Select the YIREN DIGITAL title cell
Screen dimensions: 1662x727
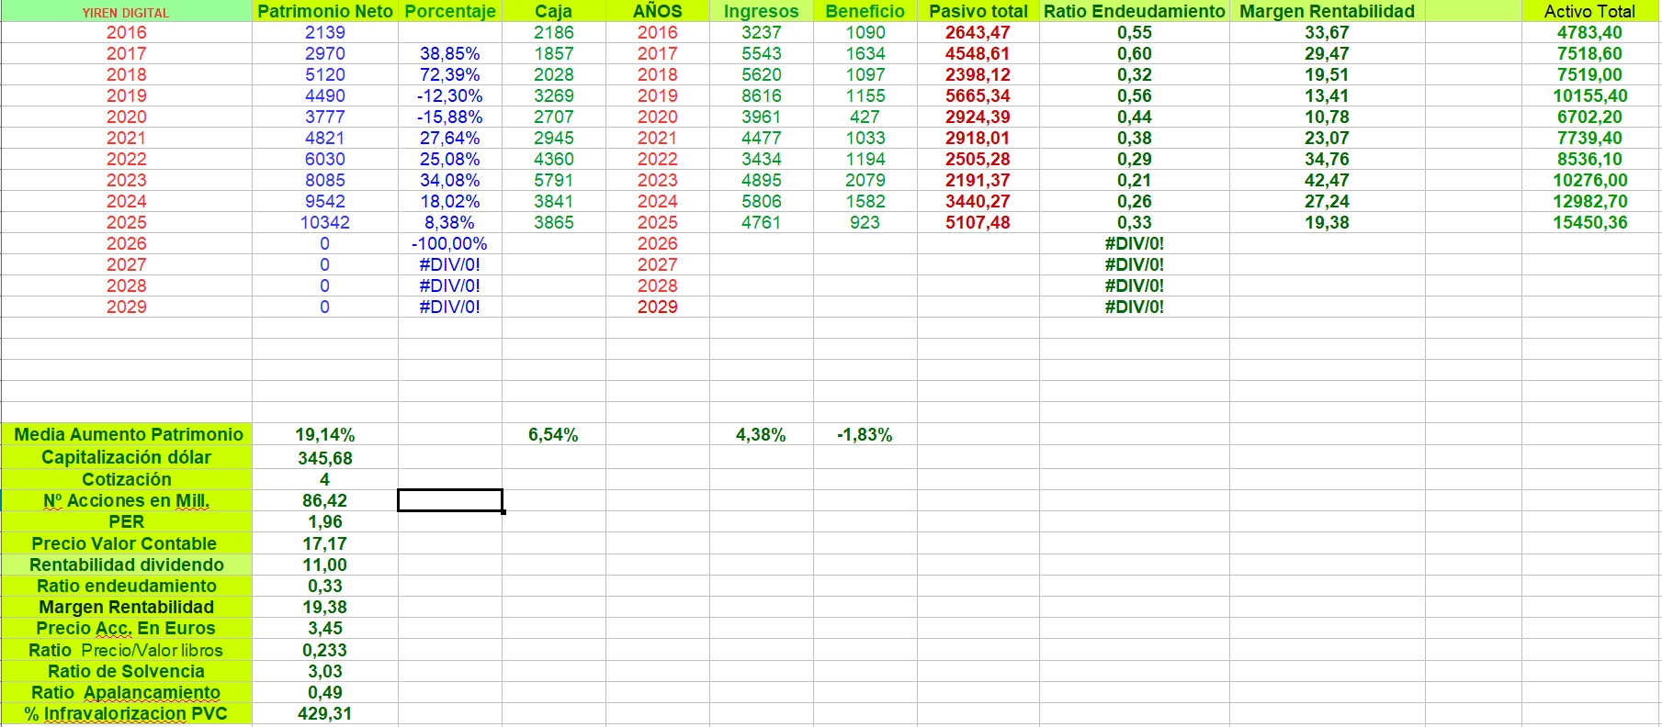pyautogui.click(x=126, y=12)
